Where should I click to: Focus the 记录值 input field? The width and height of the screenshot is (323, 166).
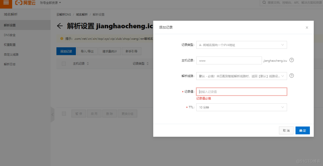[x=241, y=92]
